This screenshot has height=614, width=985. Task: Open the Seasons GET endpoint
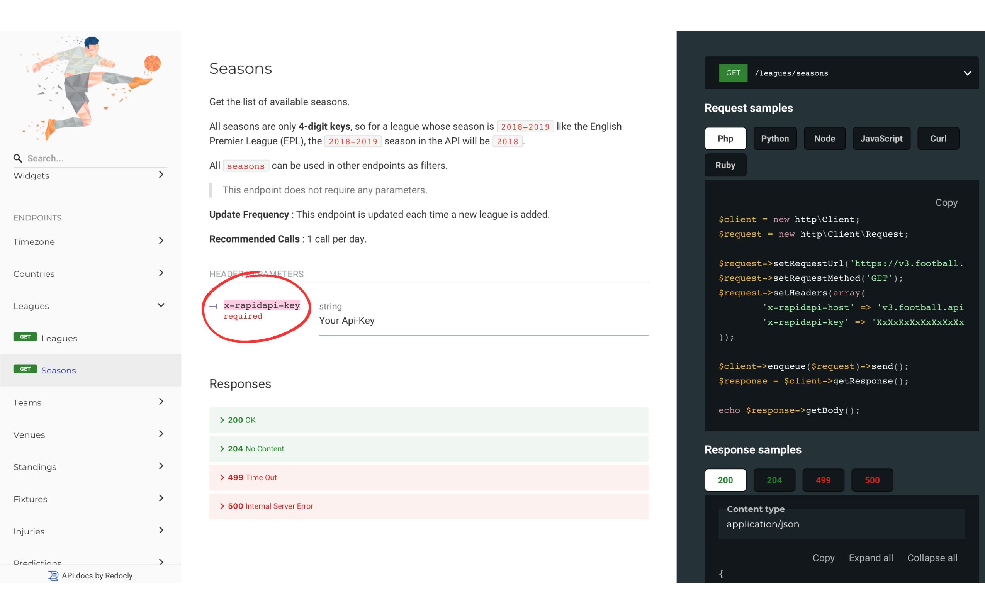[90, 370]
